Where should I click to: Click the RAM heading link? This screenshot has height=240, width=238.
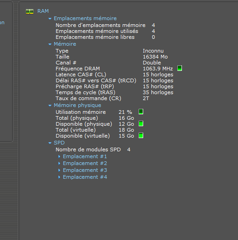[x=43, y=11]
